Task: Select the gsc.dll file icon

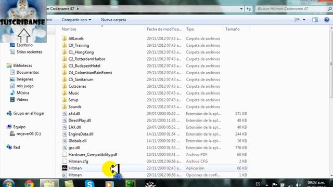Action: [x=65, y=148]
